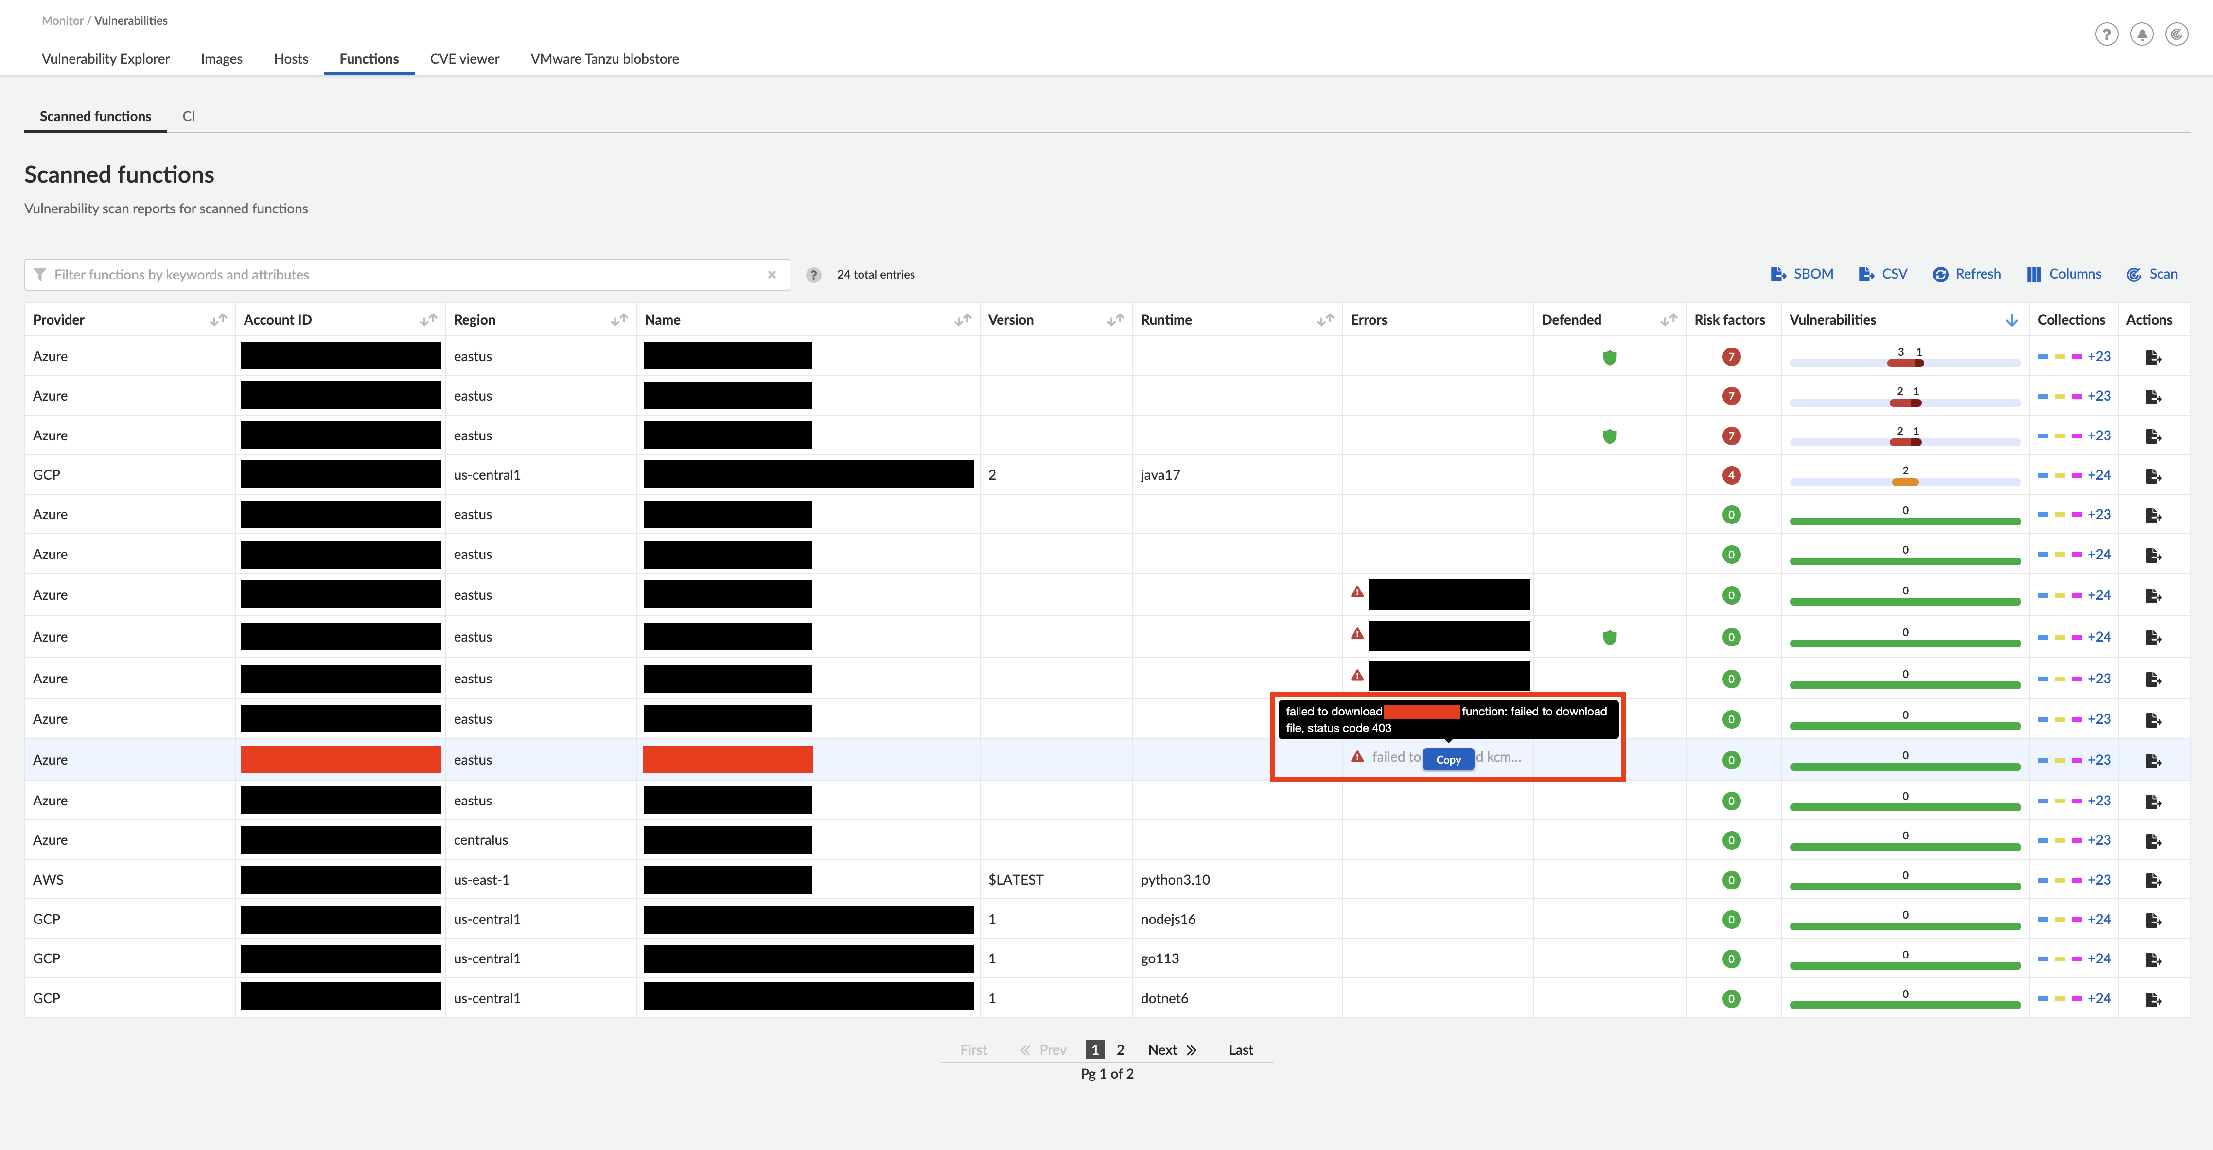Open the help question-mark icon in the header

click(x=2107, y=35)
